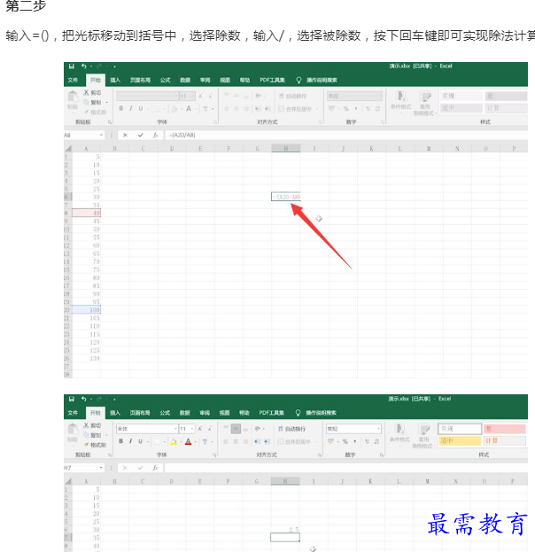Click font color icon in lower Excel ribbon
This screenshot has width=535, height=552.
click(x=188, y=441)
